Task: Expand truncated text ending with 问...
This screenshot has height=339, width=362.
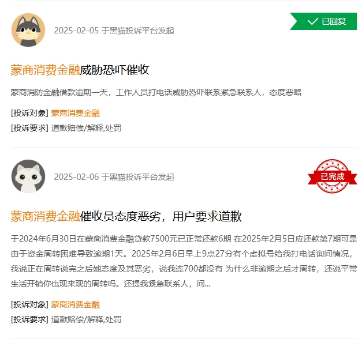Action: (x=204, y=284)
